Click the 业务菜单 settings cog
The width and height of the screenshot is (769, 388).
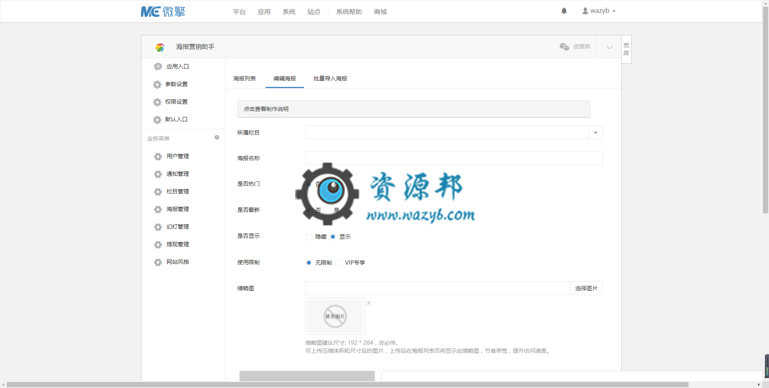tap(217, 137)
